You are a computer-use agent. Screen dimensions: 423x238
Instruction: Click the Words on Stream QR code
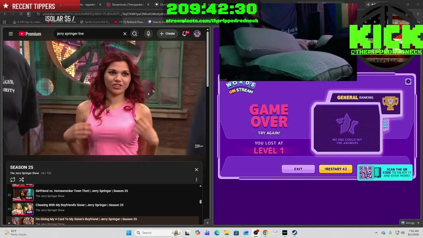365,173
